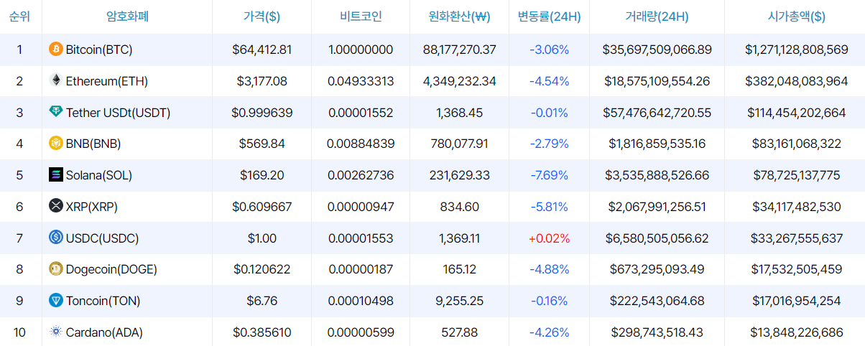Sort by 원화환산(₩) column header

coord(460,17)
